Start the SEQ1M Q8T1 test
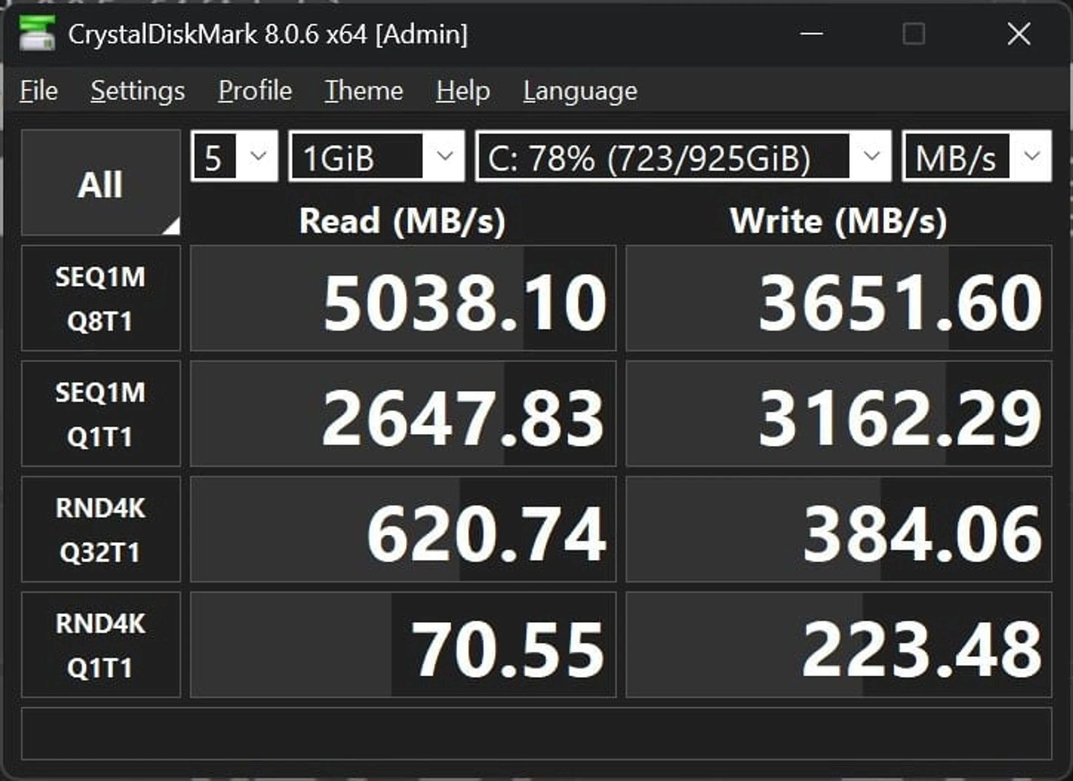The image size is (1073, 781). point(101,298)
